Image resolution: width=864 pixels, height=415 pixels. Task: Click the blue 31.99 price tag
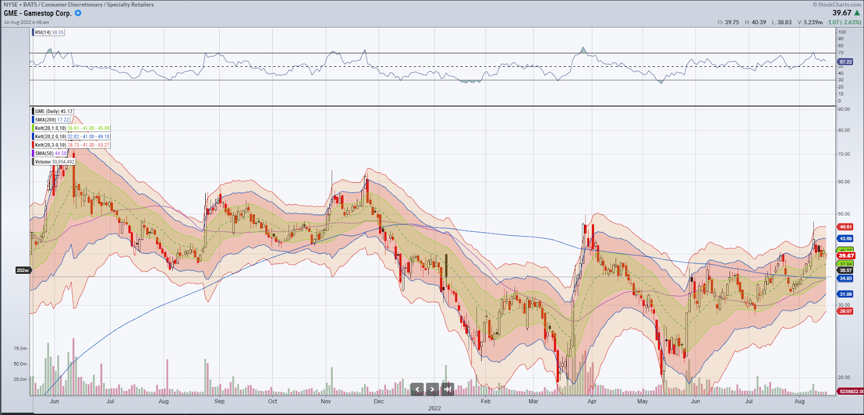(x=846, y=294)
